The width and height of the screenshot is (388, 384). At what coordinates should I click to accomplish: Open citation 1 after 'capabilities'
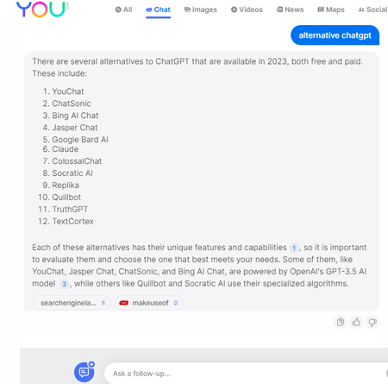pyautogui.click(x=294, y=248)
